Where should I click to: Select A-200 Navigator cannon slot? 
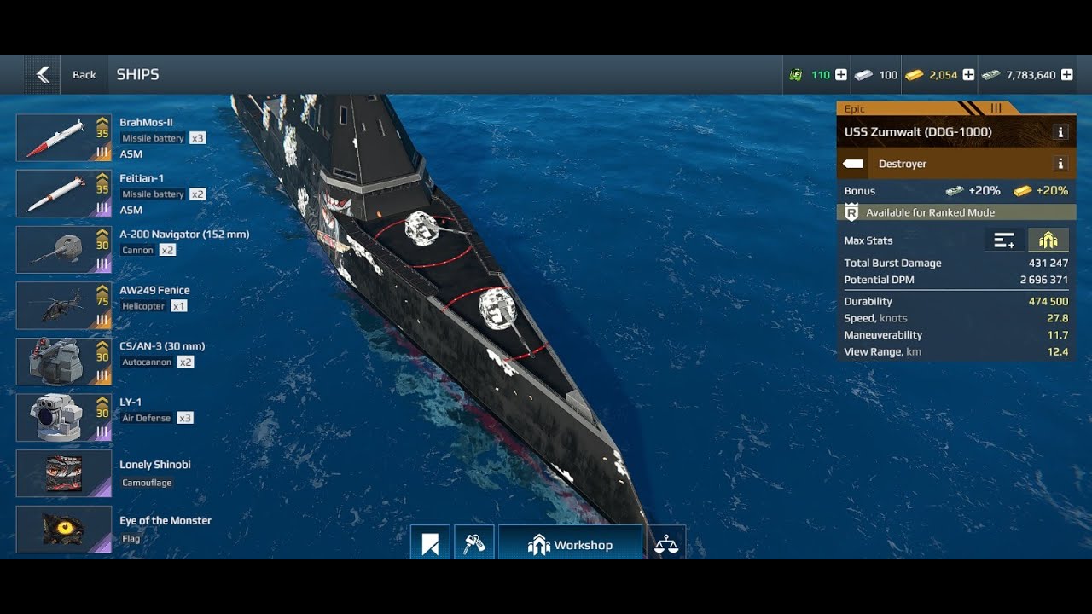[64, 250]
